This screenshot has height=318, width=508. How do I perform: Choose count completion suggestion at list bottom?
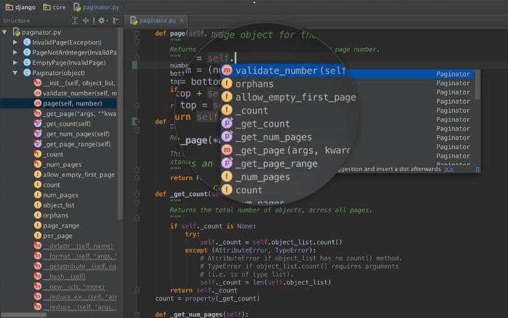pyautogui.click(x=249, y=190)
